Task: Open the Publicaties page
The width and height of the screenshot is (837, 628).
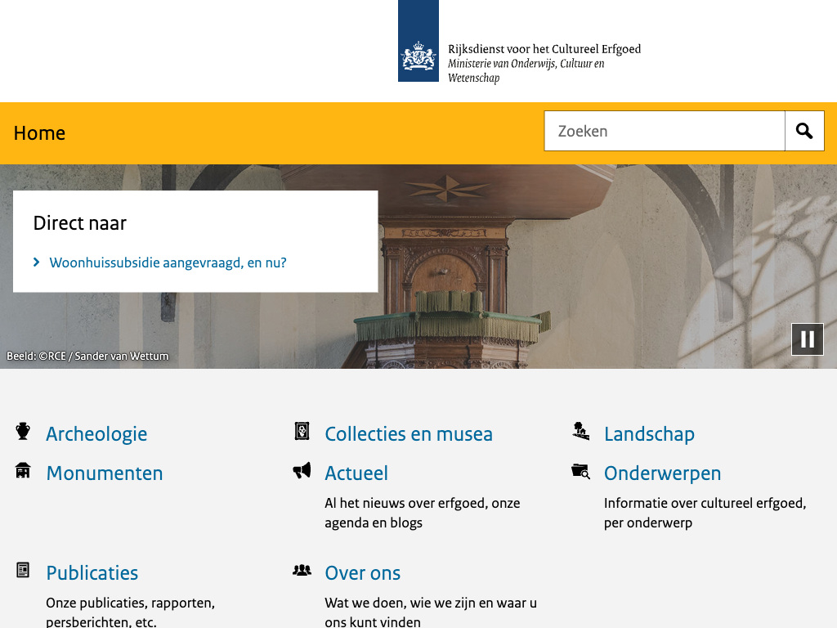Action: click(x=92, y=573)
